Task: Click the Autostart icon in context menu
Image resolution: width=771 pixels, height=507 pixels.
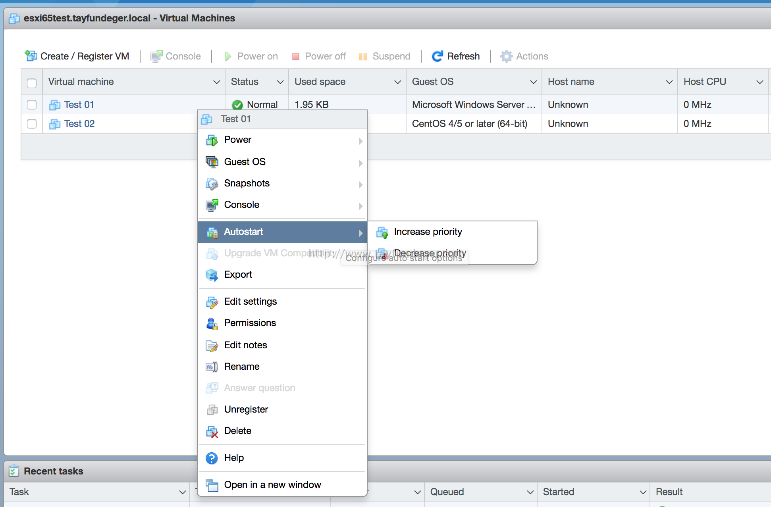Action: [x=212, y=232]
